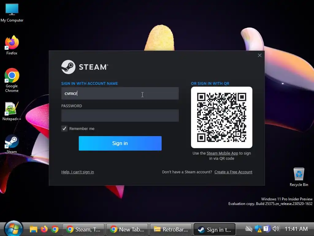This screenshot has height=236, width=314.
Task: Open the Steam desktop shortcut
Action: (12, 144)
